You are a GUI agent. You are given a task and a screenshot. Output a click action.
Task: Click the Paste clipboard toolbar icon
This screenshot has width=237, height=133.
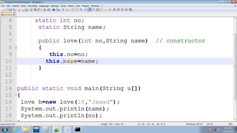(39, 10)
